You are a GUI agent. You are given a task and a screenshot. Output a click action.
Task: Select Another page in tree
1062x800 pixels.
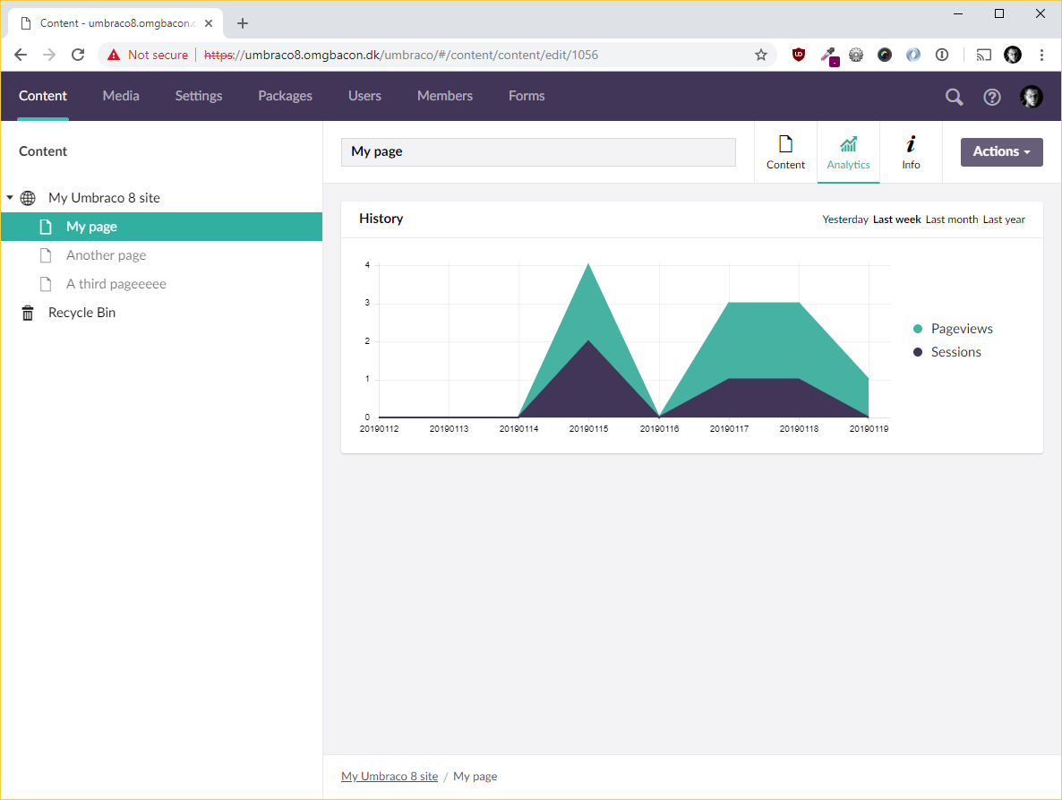pyautogui.click(x=106, y=255)
